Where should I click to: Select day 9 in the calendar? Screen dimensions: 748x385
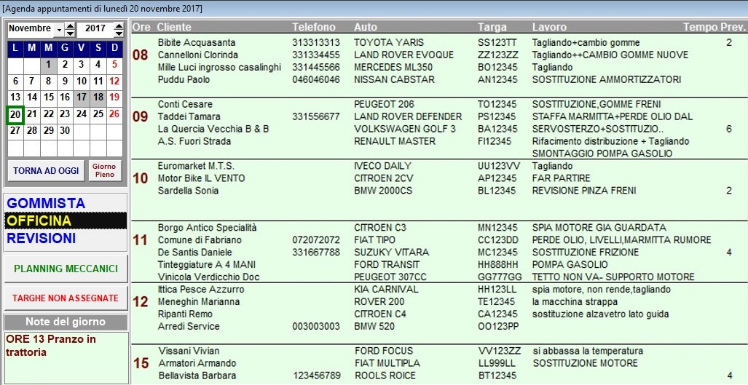tap(65, 81)
